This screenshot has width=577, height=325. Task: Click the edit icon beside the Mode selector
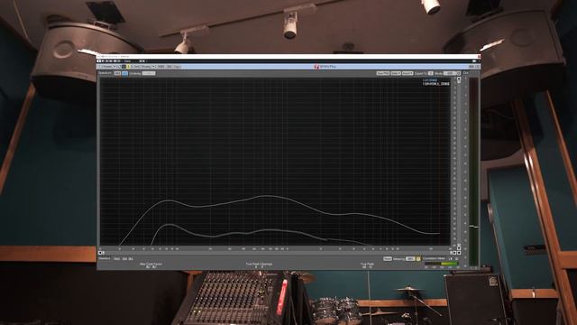(x=459, y=74)
